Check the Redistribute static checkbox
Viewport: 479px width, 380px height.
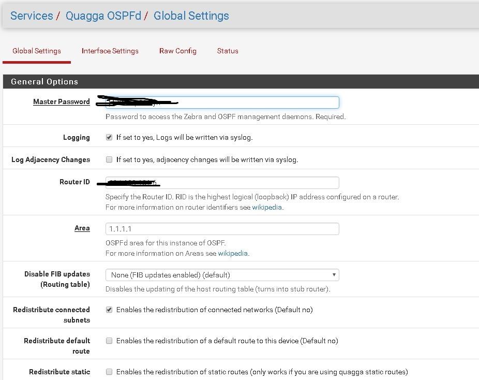tap(109, 372)
